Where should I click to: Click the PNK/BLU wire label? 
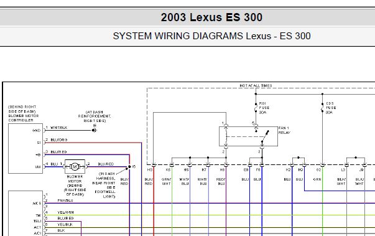(x=65, y=201)
